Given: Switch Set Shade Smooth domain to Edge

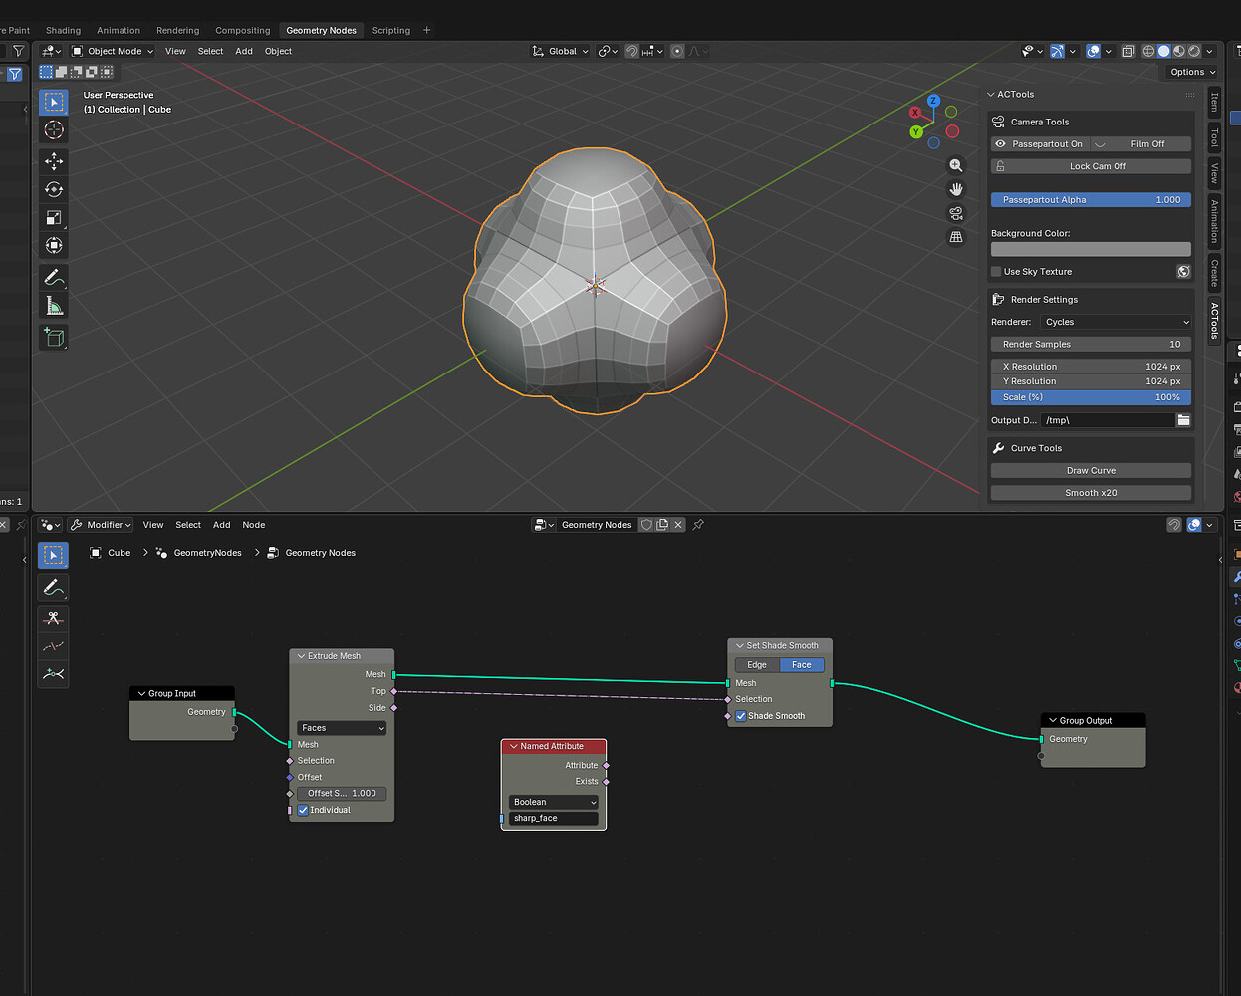Looking at the screenshot, I should (x=757, y=665).
